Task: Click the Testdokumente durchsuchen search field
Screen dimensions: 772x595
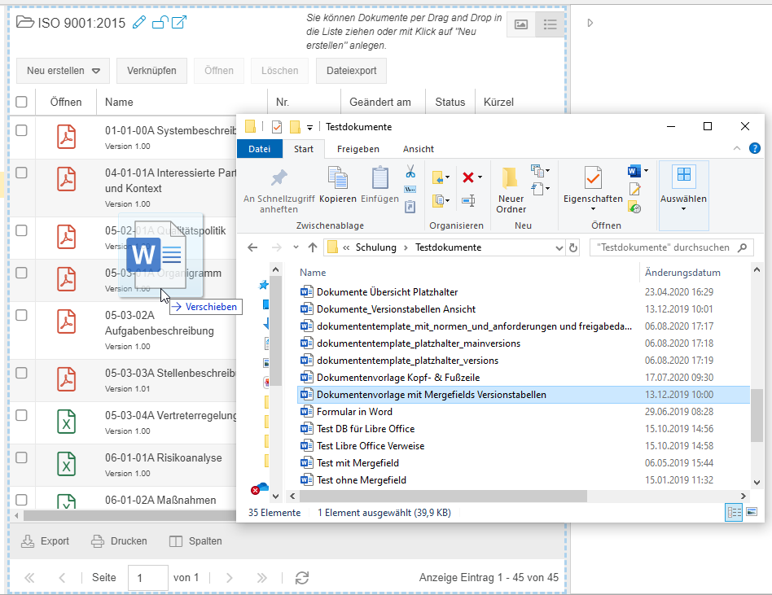Action: 665,247
